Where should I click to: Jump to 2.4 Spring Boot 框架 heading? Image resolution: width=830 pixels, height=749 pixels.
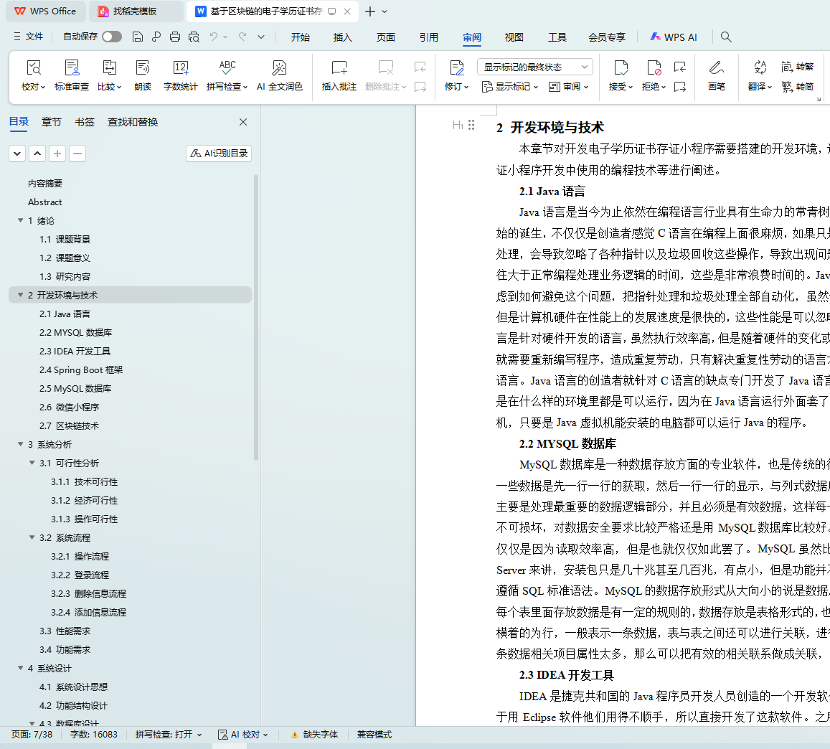(x=81, y=370)
